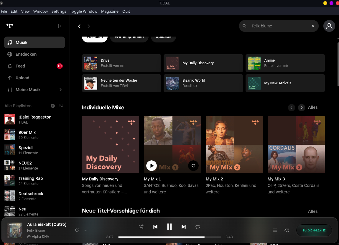Open the Musik section
The height and width of the screenshot is (245, 339).
tap(34, 42)
